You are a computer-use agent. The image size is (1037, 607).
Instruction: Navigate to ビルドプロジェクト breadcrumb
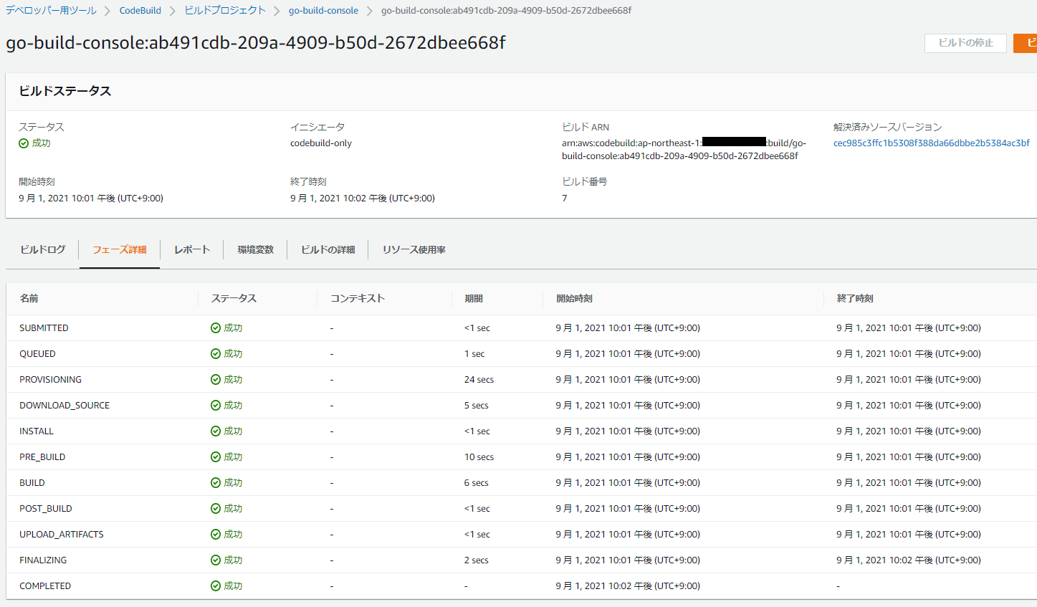pyautogui.click(x=225, y=11)
